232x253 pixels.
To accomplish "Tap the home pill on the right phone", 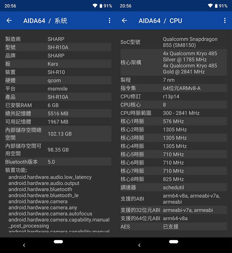I will 174,241.
